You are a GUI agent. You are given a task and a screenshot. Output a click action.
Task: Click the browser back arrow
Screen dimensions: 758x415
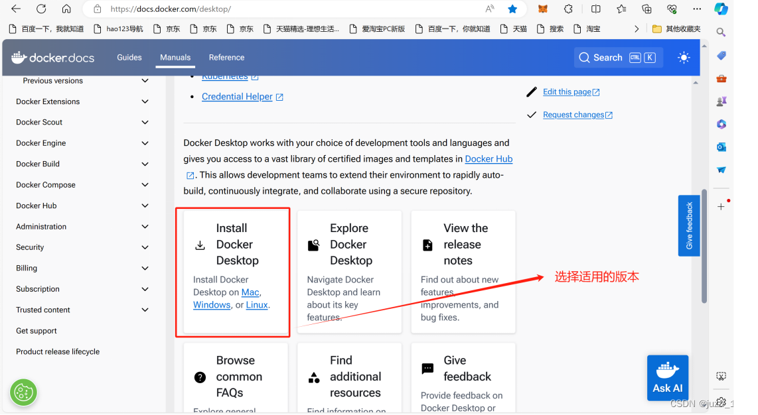click(x=16, y=9)
